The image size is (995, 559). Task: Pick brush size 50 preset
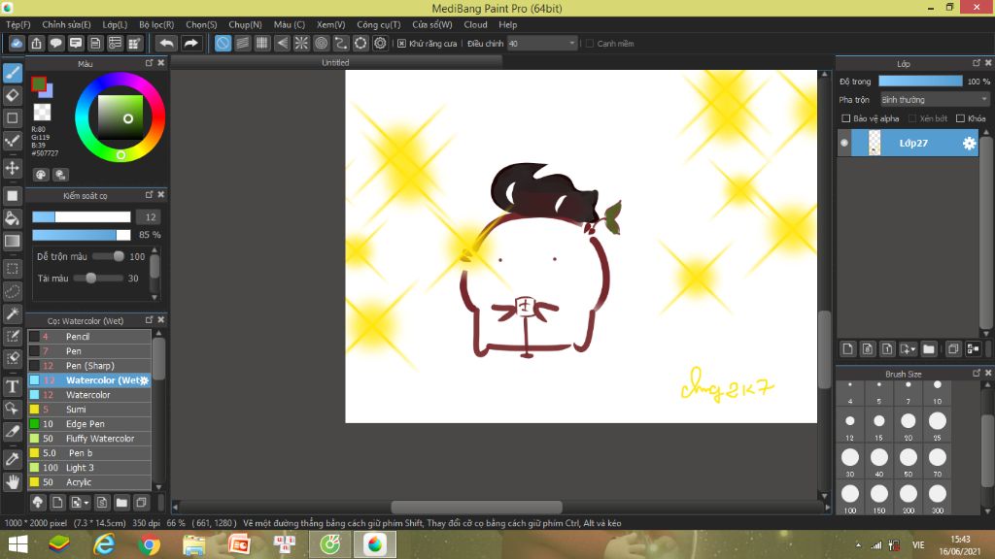point(909,461)
